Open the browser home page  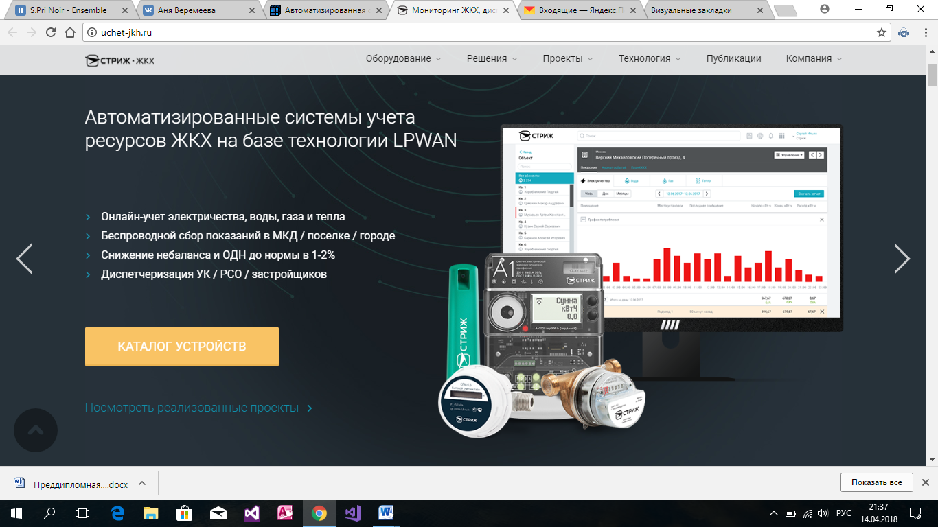point(70,32)
